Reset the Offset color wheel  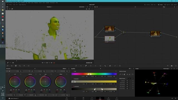click(x=66, y=74)
